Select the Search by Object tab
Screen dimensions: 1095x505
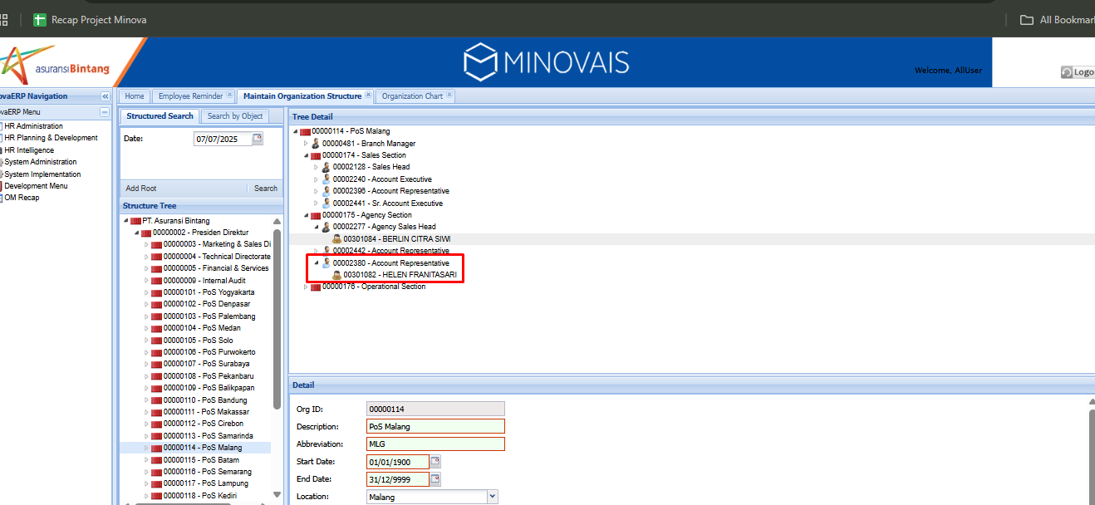[235, 116]
